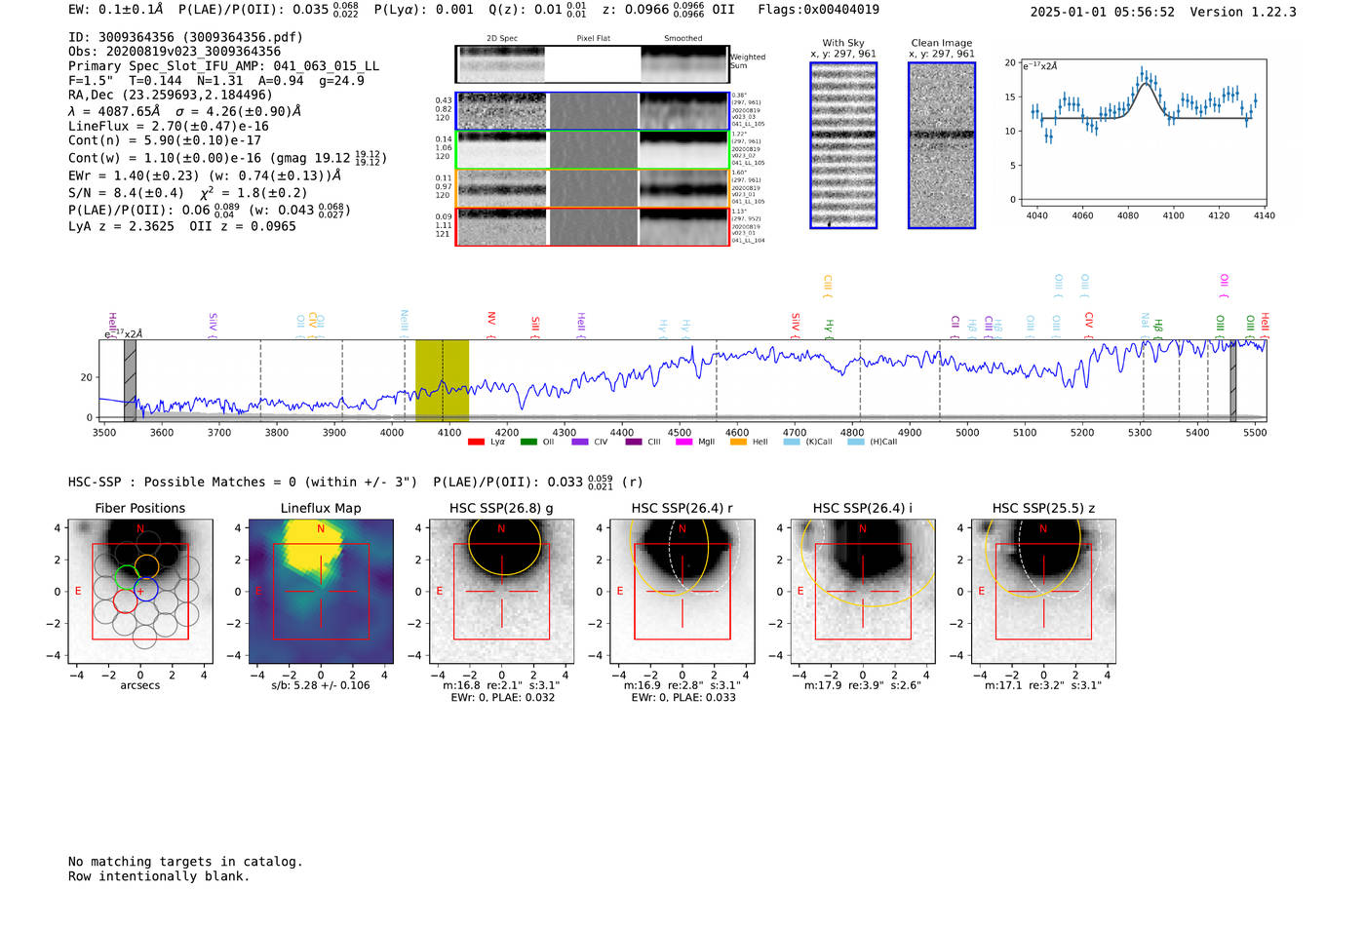Click the With Sky CCD image
The width and height of the screenshot is (1365, 929).
[843, 145]
